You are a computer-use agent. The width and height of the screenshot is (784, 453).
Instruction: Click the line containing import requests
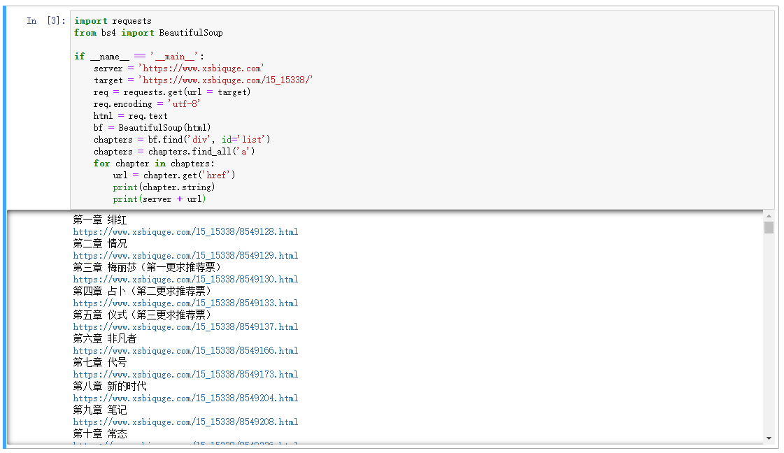coord(112,20)
